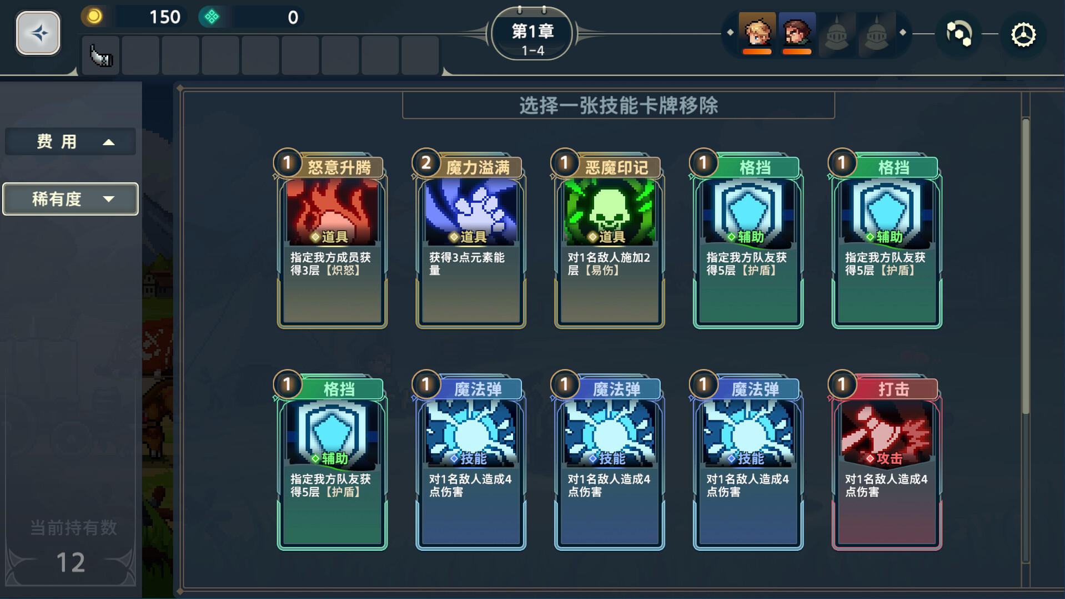Click the green gem currency icon
The width and height of the screenshot is (1065, 599).
pyautogui.click(x=211, y=17)
